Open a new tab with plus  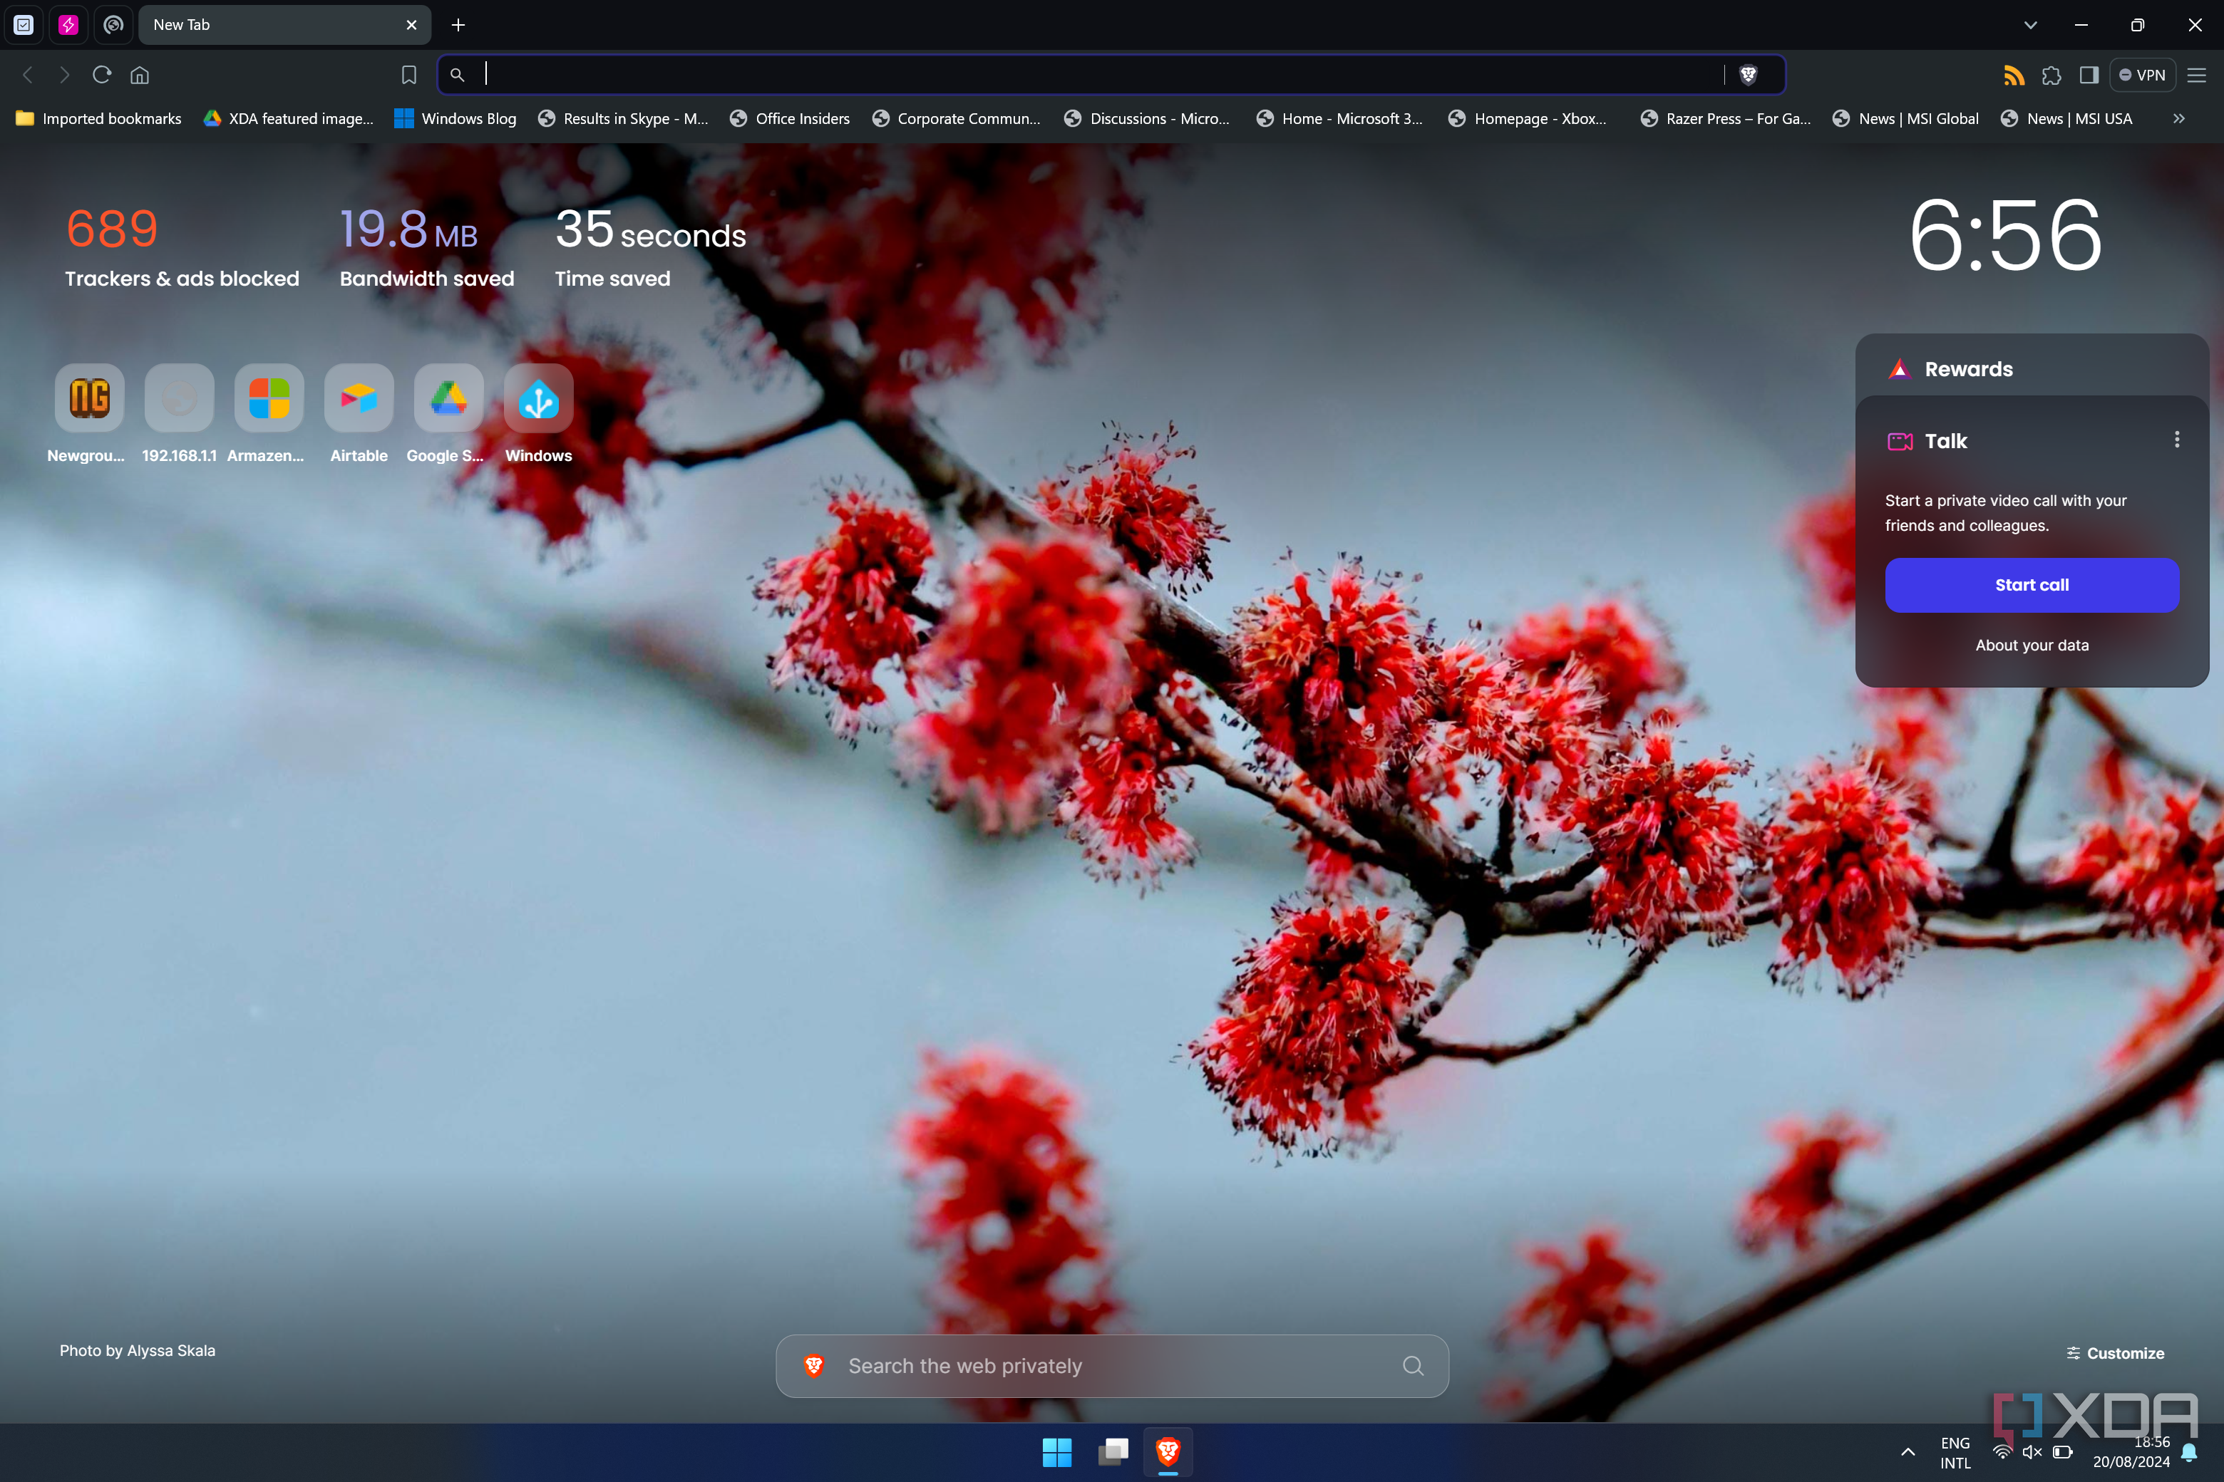(x=458, y=24)
